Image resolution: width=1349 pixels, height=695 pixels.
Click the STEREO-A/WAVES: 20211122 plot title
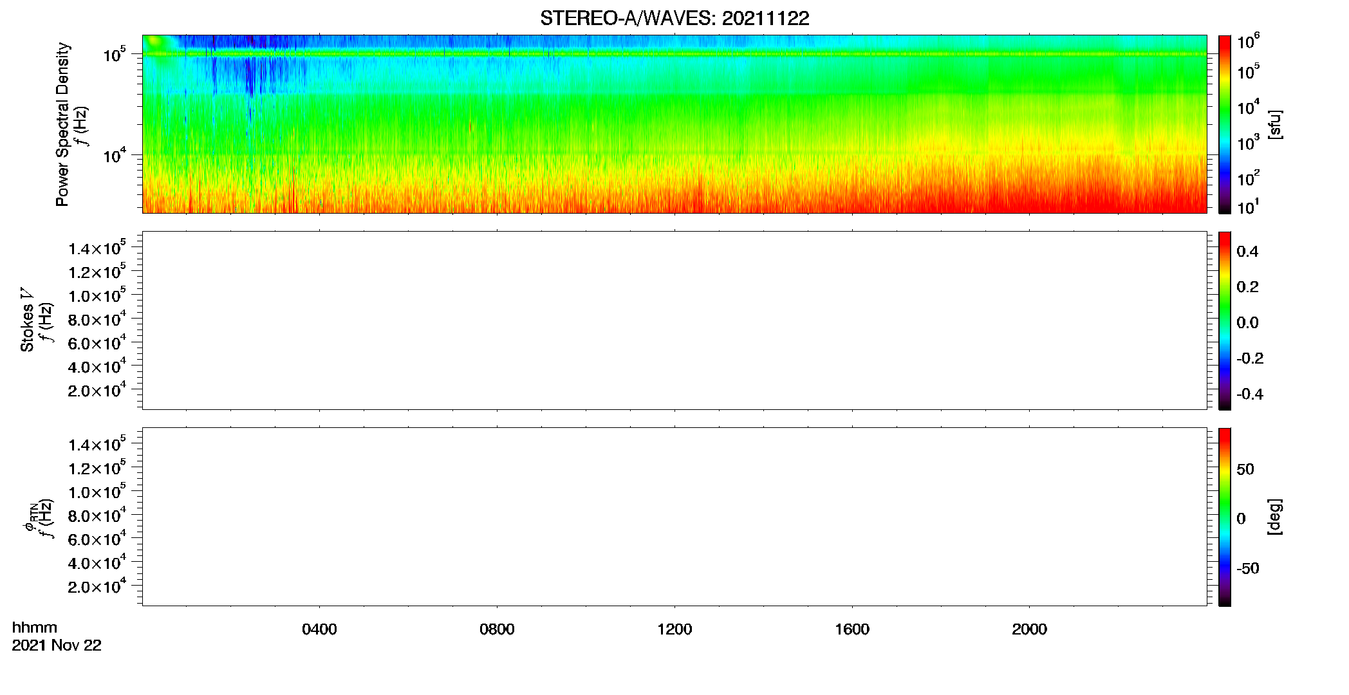(x=674, y=18)
